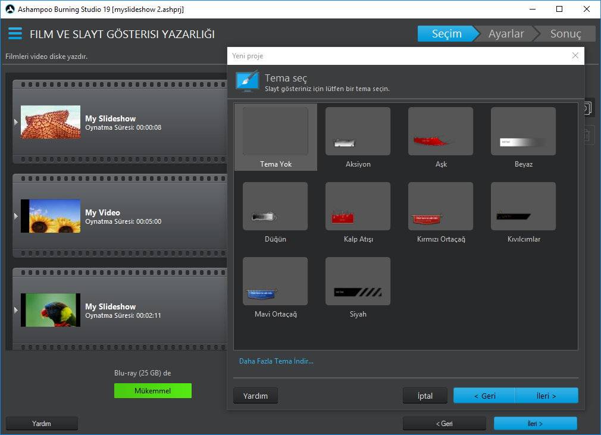Select the Düğün theme icon
Image resolution: width=601 pixels, height=435 pixels.
pos(275,206)
